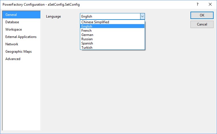
Task: Choose German as the language
Action: tap(87, 35)
